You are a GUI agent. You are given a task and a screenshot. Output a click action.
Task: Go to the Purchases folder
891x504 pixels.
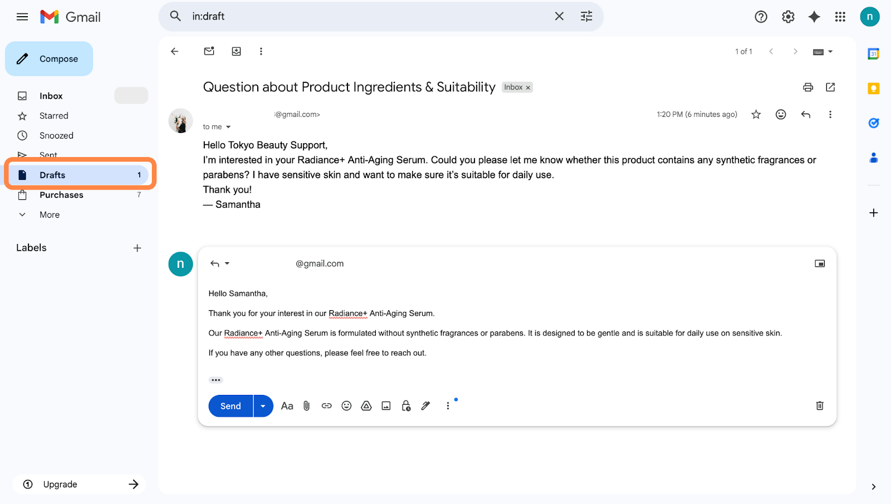click(61, 195)
